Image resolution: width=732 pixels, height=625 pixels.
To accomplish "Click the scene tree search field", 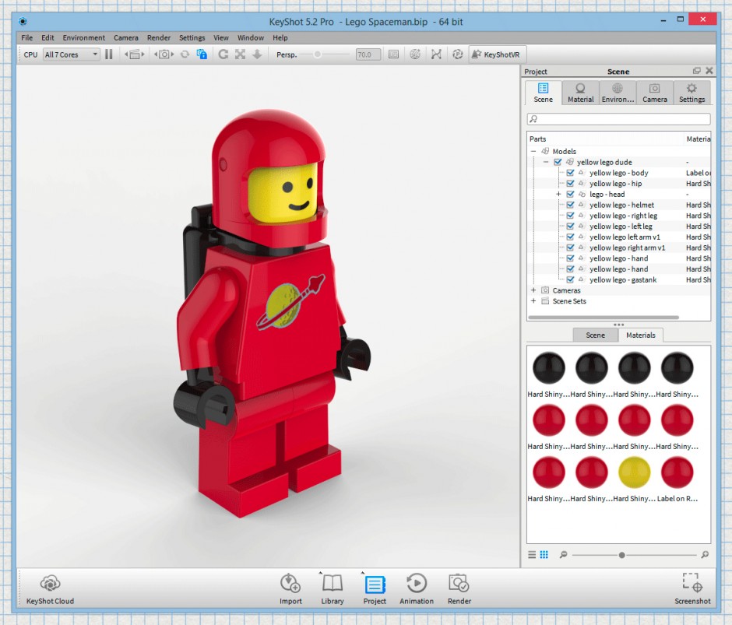I will (x=619, y=120).
